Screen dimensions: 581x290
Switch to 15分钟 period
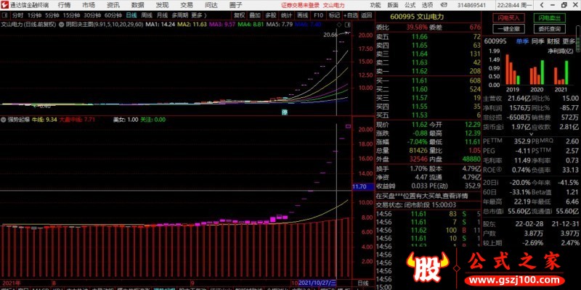point(71,15)
